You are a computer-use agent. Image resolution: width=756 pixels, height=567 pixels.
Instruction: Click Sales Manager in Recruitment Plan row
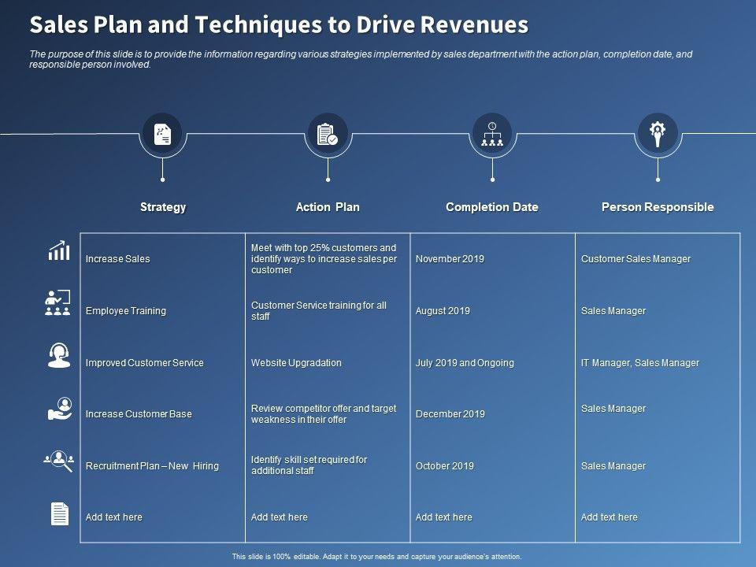[x=613, y=465]
